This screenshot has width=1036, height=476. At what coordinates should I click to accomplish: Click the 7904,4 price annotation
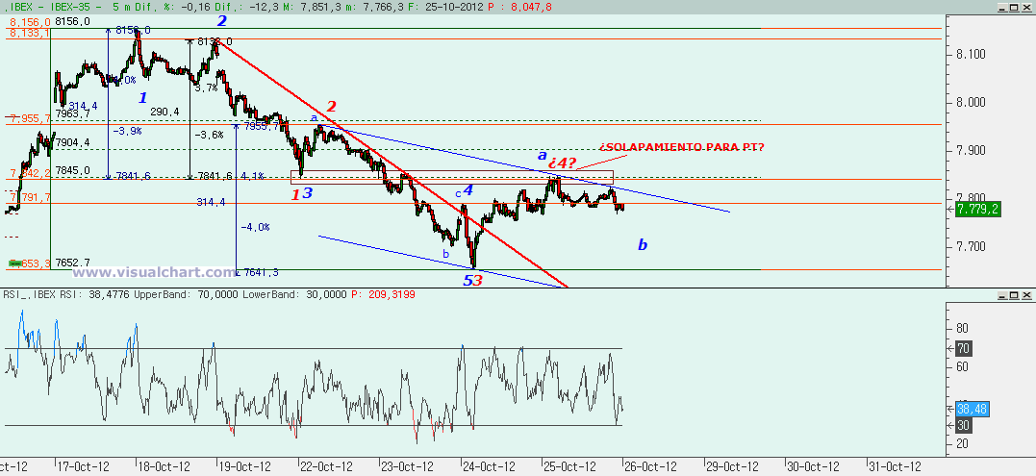tap(73, 142)
